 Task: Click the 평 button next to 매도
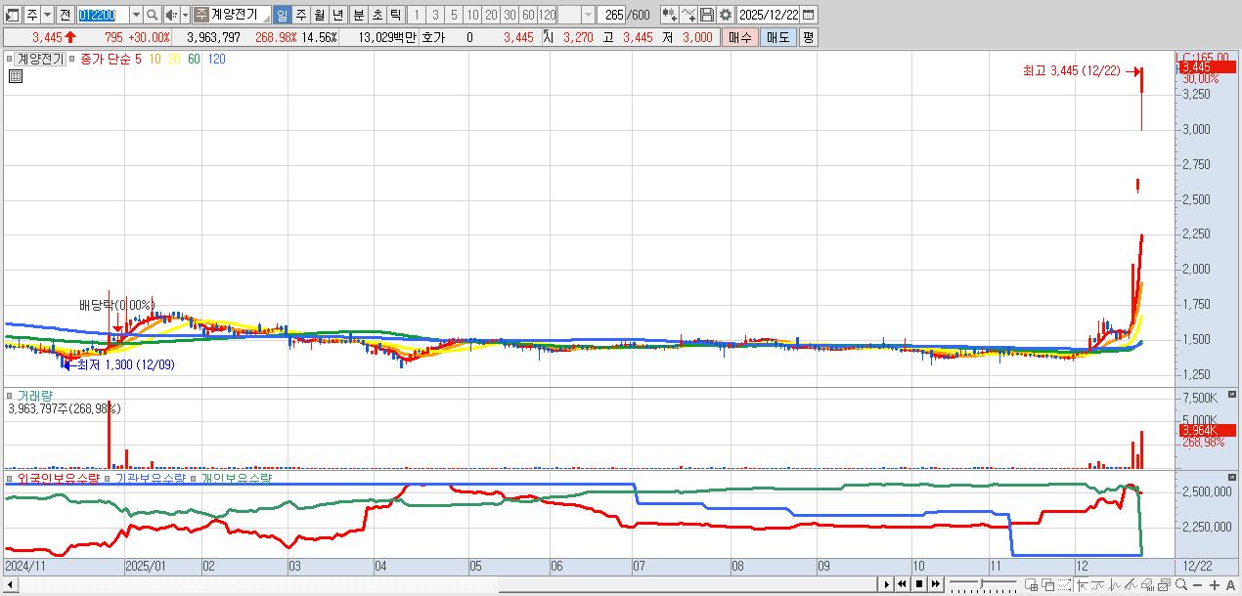click(808, 37)
